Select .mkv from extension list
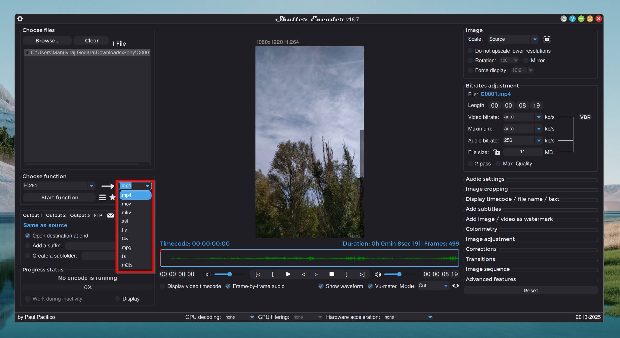 (135, 213)
